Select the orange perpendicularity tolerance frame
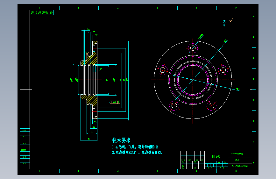The image size is (276, 179). coord(115,102)
